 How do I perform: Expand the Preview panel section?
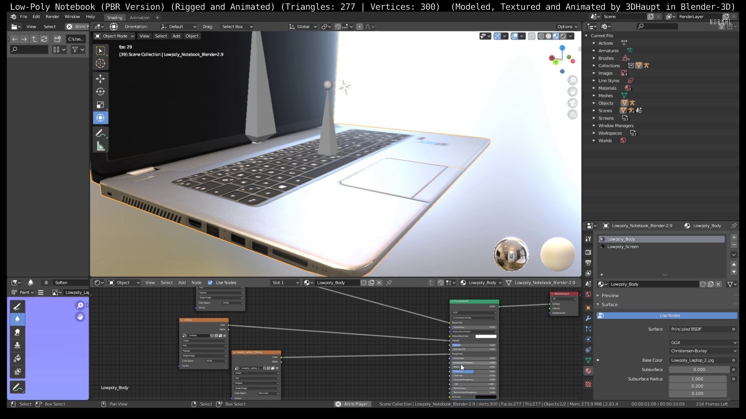click(610, 296)
